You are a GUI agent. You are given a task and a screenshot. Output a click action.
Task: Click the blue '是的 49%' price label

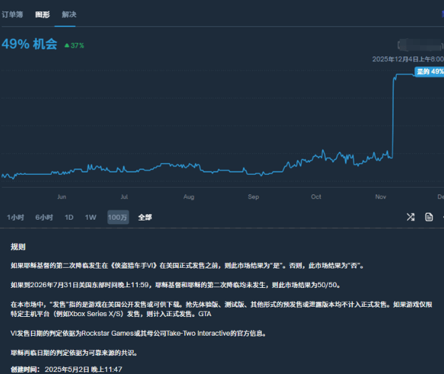(429, 71)
